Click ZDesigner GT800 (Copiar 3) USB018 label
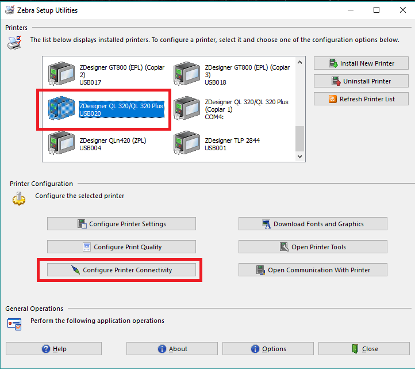The width and height of the screenshot is (415, 369). [247, 75]
